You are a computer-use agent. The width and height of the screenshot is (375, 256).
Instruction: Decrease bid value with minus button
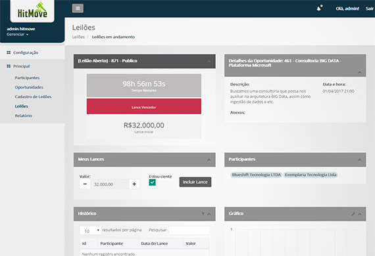[85, 184]
